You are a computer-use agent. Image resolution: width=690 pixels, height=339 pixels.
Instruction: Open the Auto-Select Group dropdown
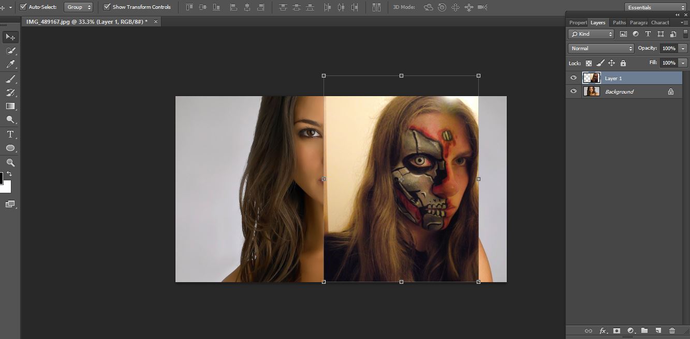coord(78,7)
